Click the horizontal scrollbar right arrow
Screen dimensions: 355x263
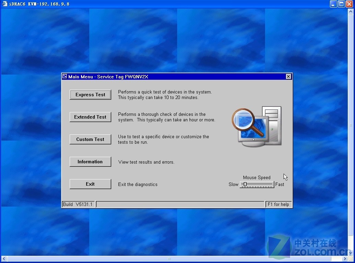pos(346,259)
